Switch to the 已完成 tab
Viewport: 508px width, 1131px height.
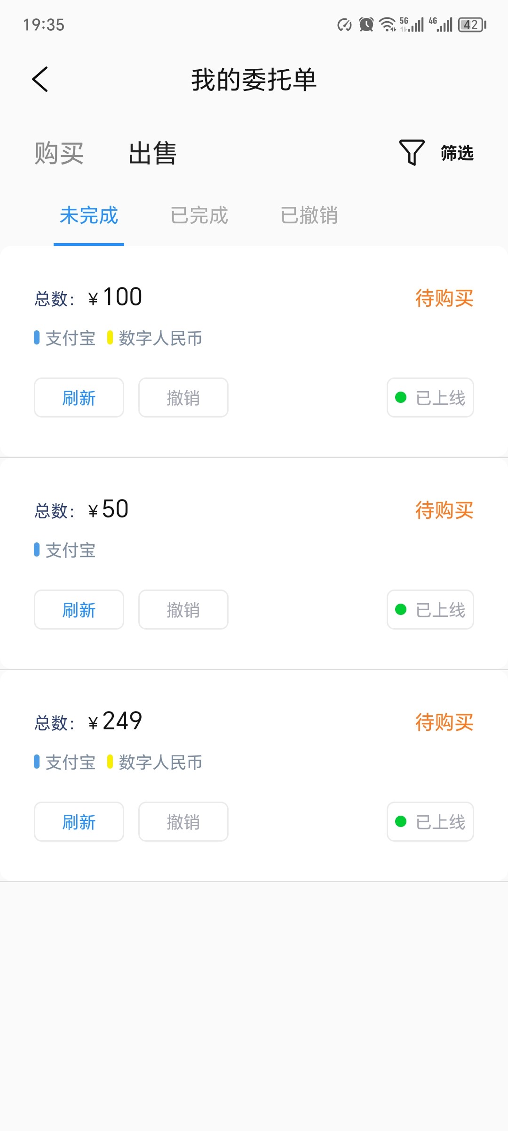pyautogui.click(x=199, y=216)
